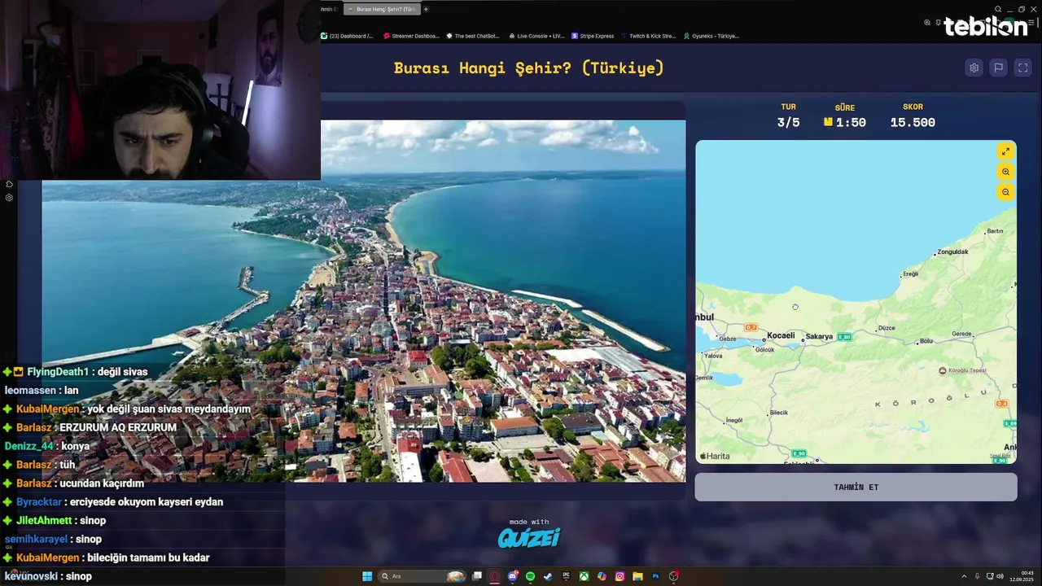Open Photoshop from the taskbar
This screenshot has width=1042, height=586.
[655, 576]
